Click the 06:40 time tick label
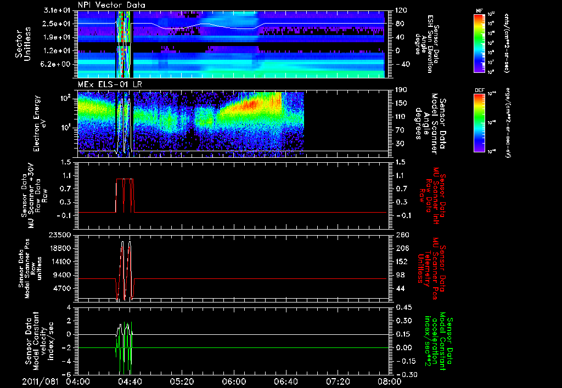Image resolution: width=562 pixels, height=388 pixels. coord(285,381)
